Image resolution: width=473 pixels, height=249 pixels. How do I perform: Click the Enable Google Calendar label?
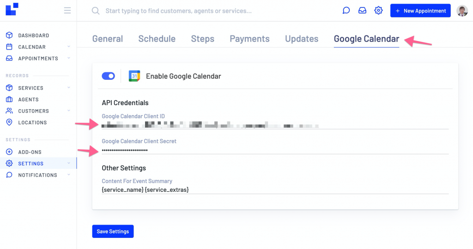click(183, 76)
